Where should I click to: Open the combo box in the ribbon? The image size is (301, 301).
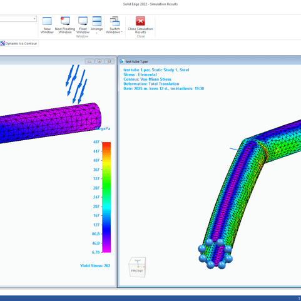(x=18, y=19)
